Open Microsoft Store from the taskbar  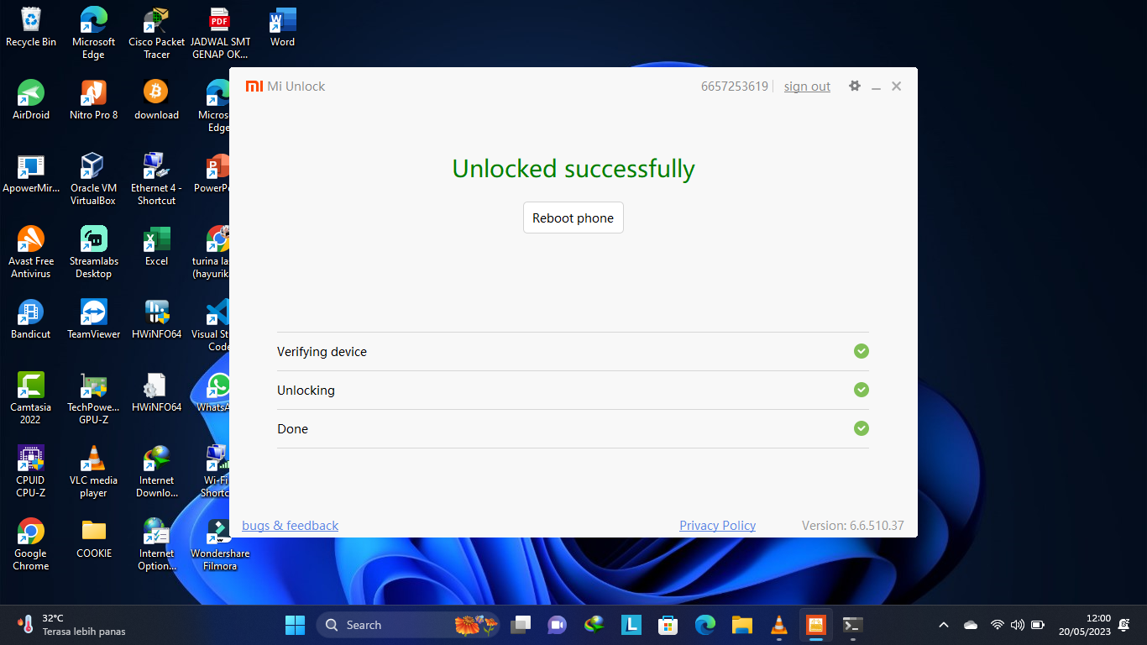(668, 625)
